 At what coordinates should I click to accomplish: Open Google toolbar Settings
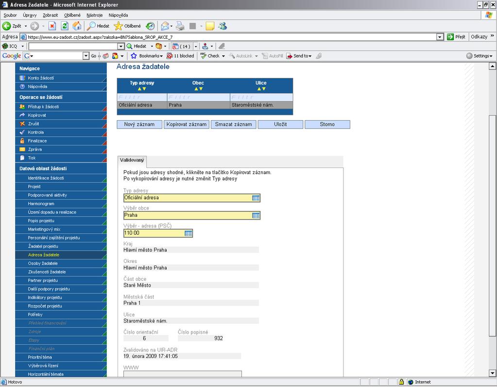click(479, 56)
